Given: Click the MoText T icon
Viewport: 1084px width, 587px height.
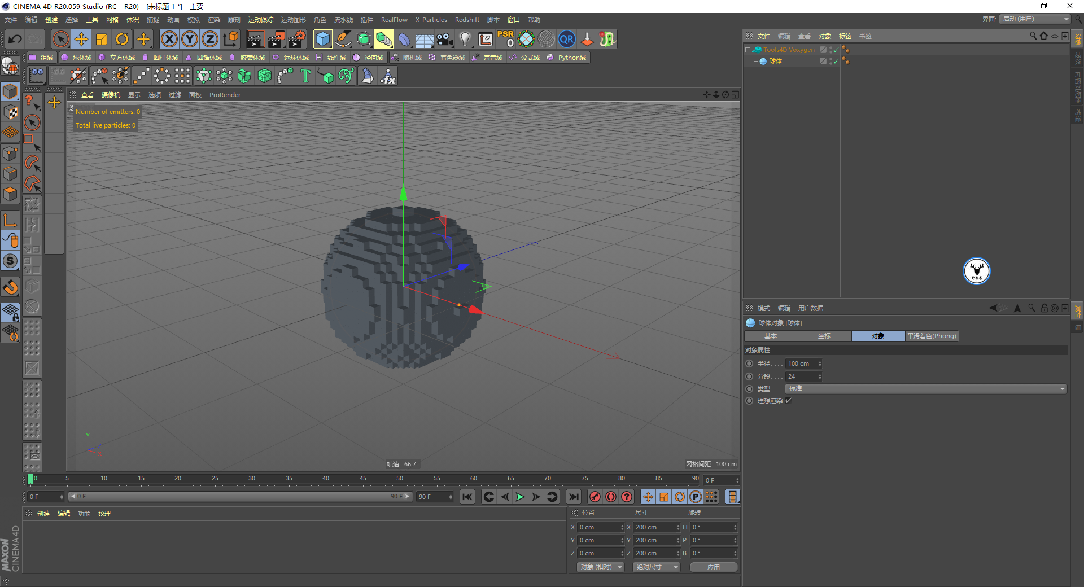Looking at the screenshot, I should (x=305, y=76).
